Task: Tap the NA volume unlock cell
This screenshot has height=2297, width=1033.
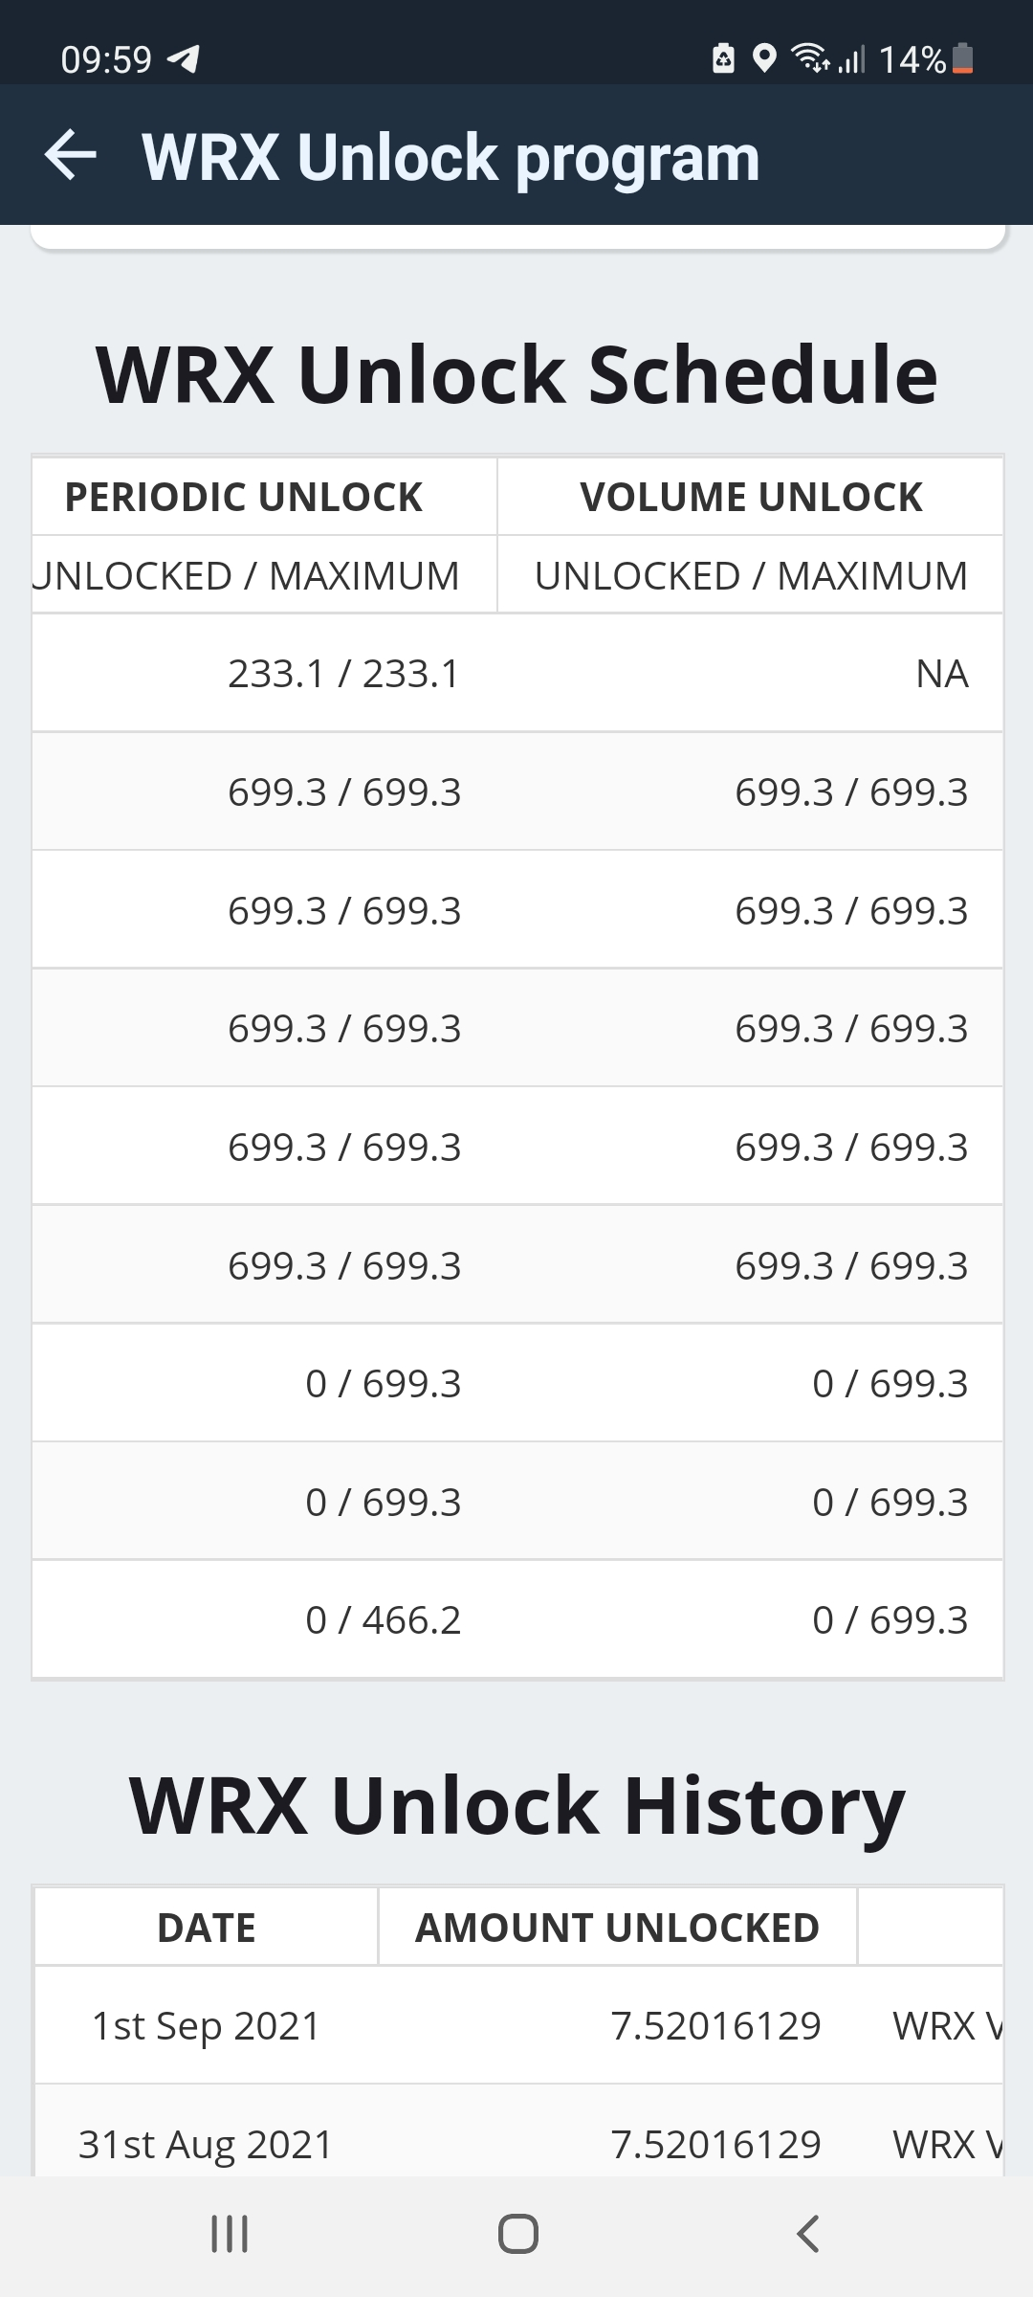Action: click(x=941, y=674)
